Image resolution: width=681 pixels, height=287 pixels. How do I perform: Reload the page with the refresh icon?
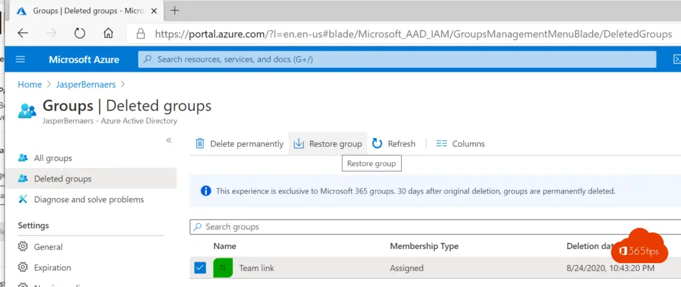[80, 33]
